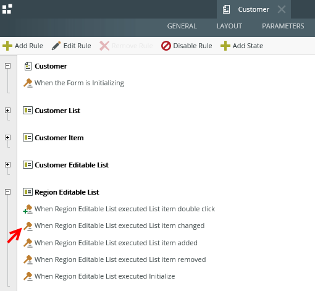Click the Customer tab form icon
This screenshot has height=291, width=315.
226,9
